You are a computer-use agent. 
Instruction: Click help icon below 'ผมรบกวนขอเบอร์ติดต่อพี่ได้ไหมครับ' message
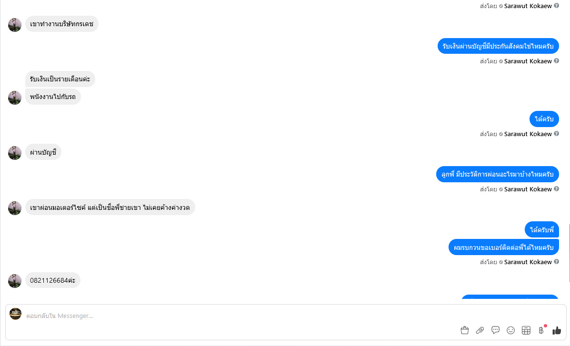(556, 262)
